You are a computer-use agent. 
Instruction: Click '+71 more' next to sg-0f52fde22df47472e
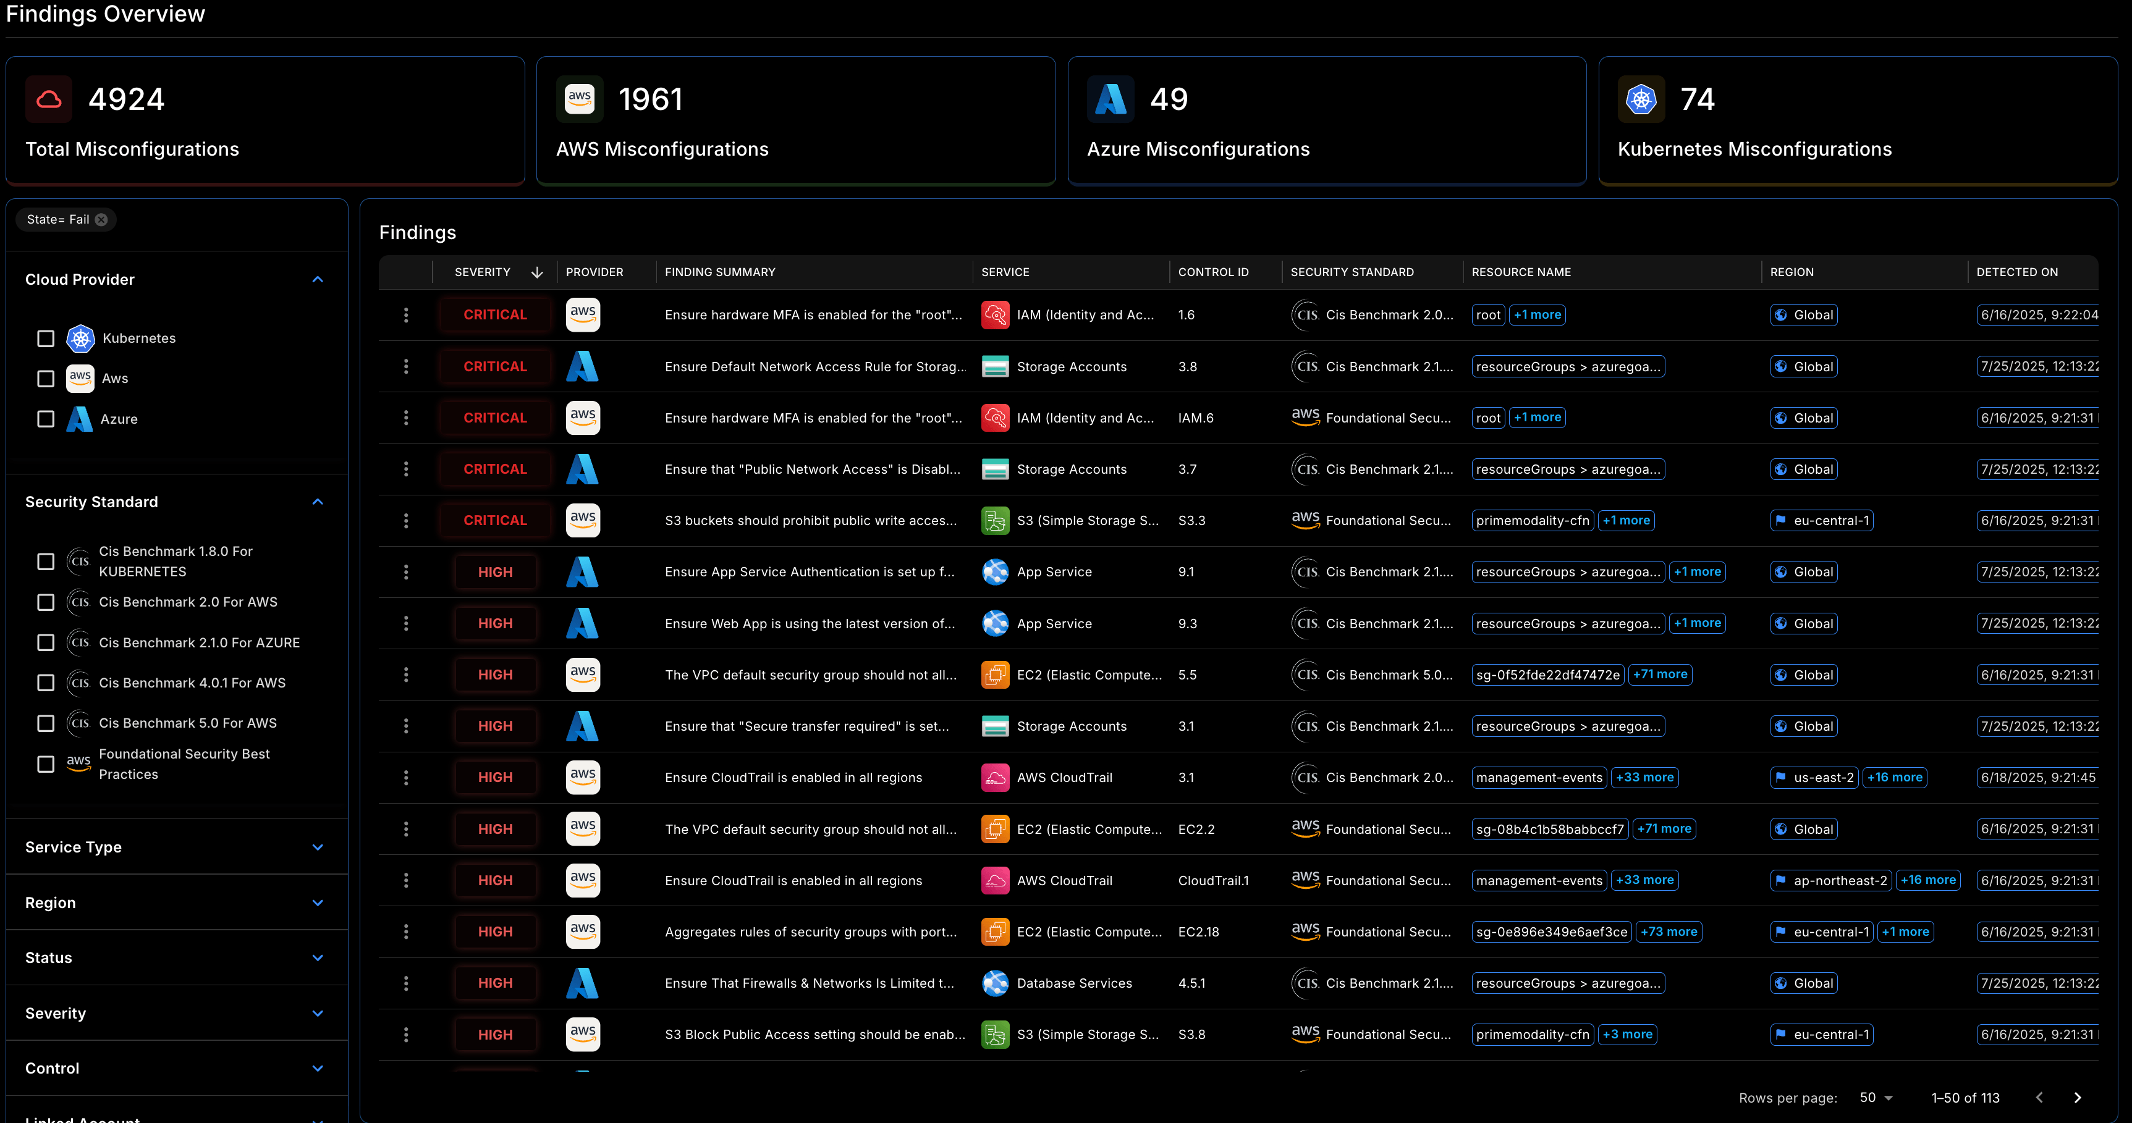(x=1659, y=675)
